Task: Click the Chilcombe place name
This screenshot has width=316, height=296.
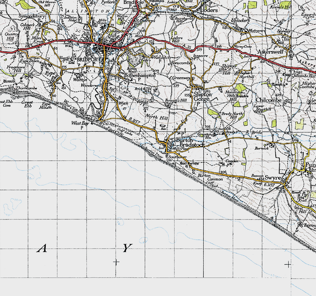Action: tap(268, 100)
